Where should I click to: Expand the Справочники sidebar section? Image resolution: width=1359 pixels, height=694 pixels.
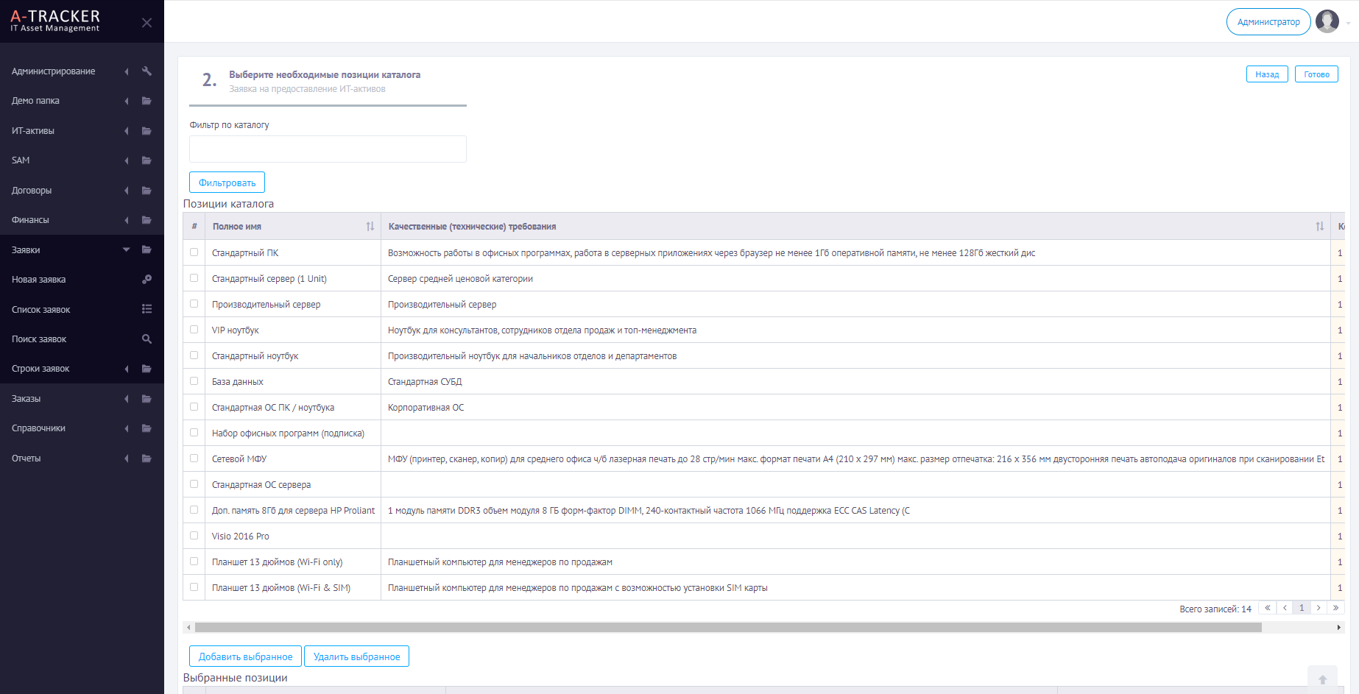point(82,428)
